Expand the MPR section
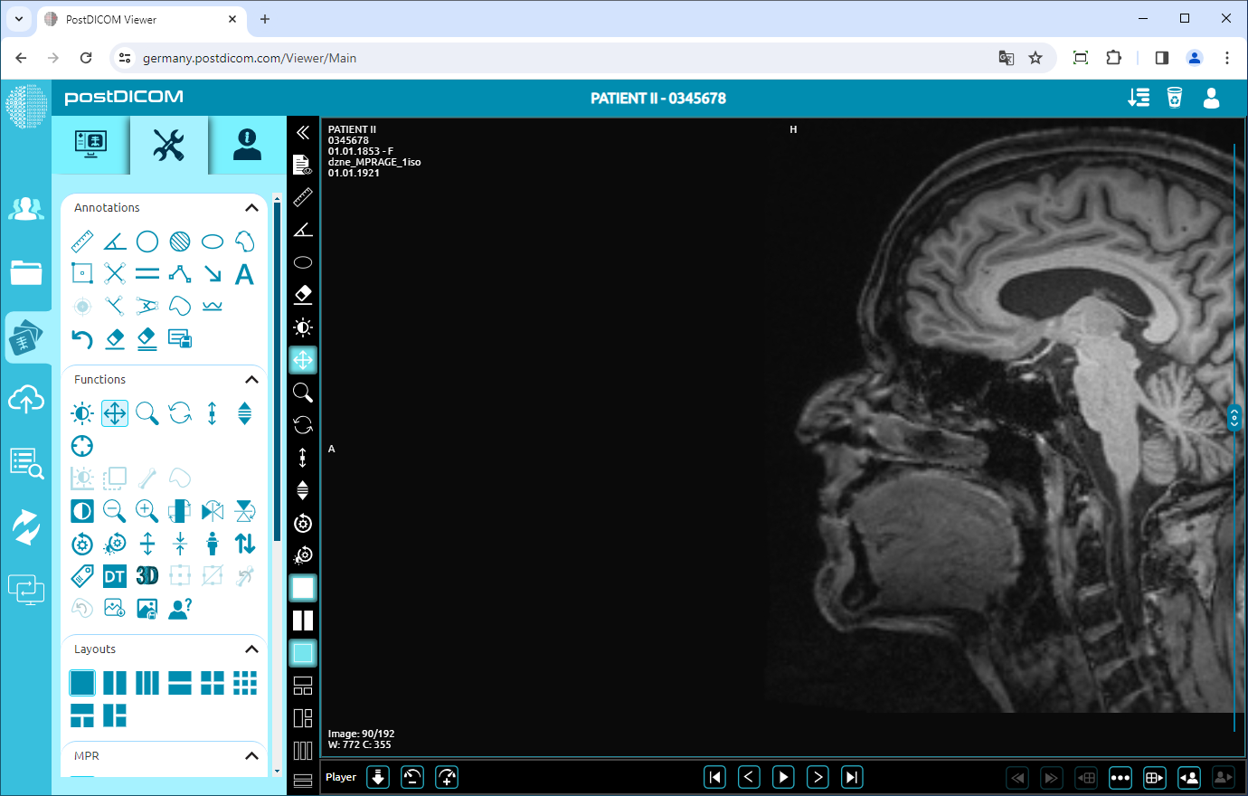This screenshot has width=1248, height=796. coord(252,756)
